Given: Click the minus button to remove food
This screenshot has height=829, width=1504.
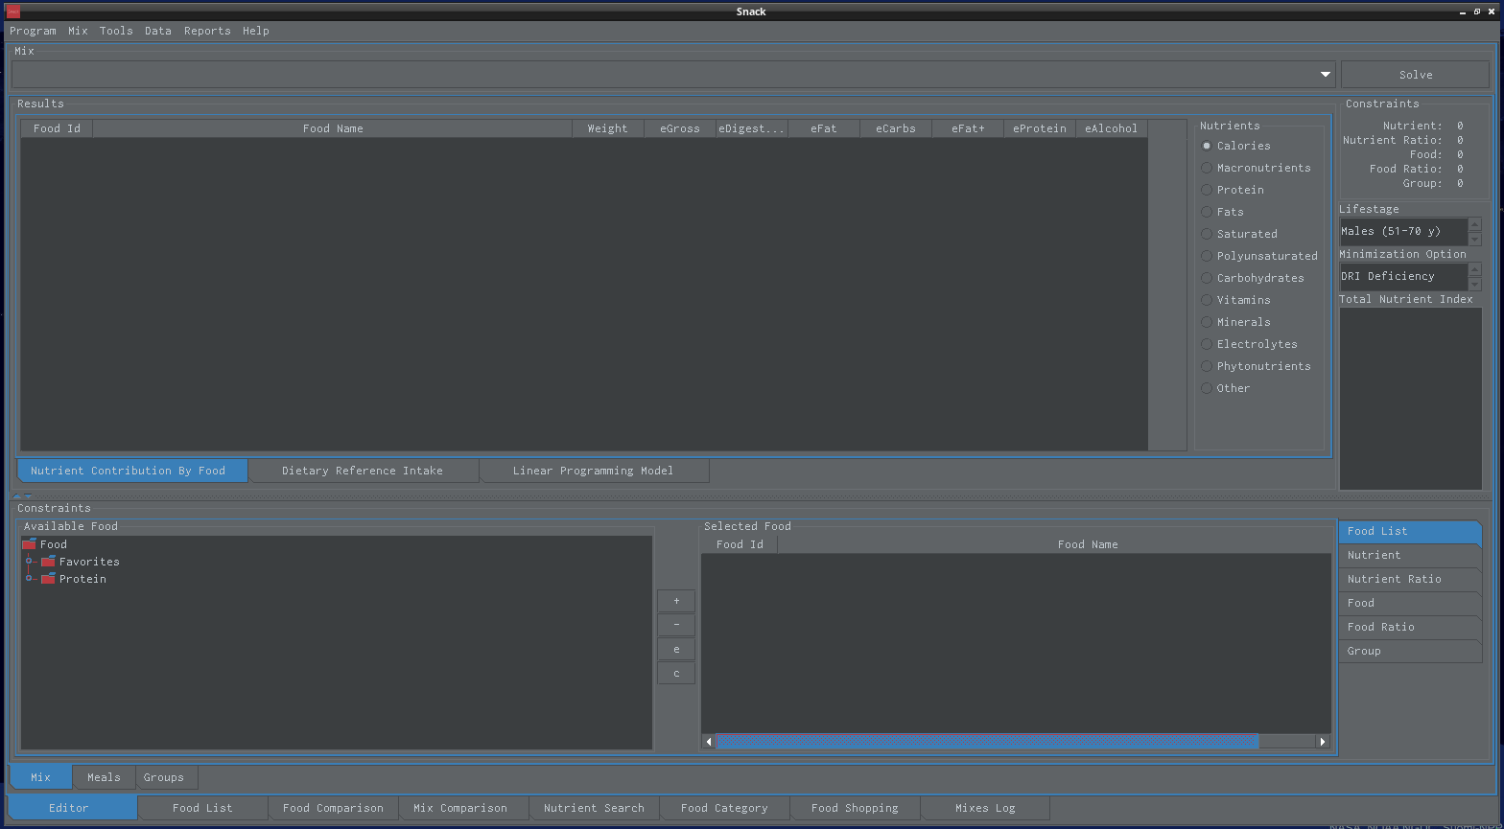Looking at the screenshot, I should tap(676, 625).
